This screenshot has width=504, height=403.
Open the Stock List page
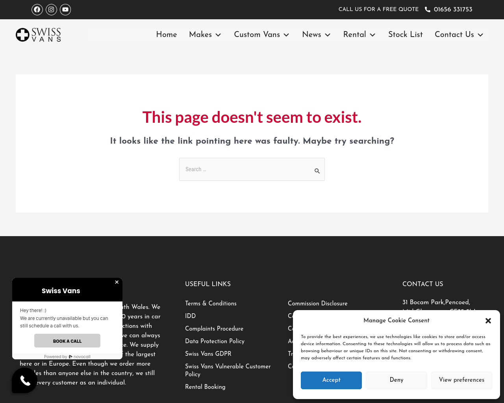pyautogui.click(x=405, y=35)
